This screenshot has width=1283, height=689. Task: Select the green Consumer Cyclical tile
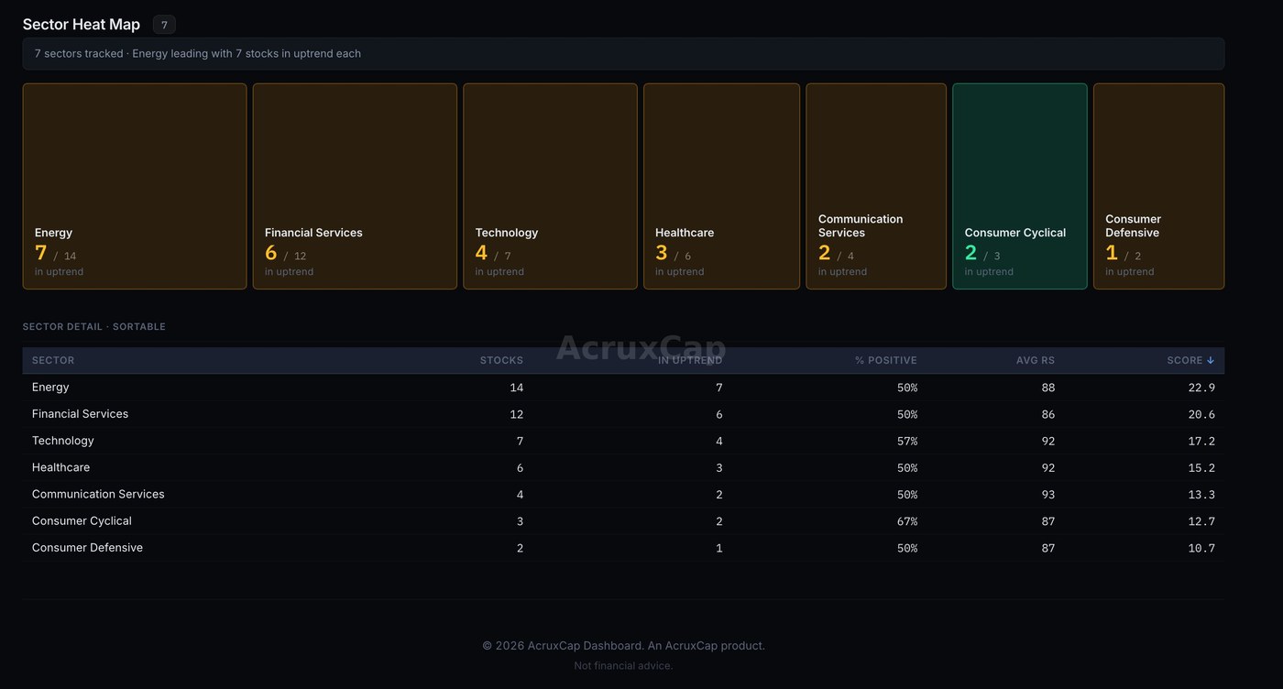tap(1020, 186)
